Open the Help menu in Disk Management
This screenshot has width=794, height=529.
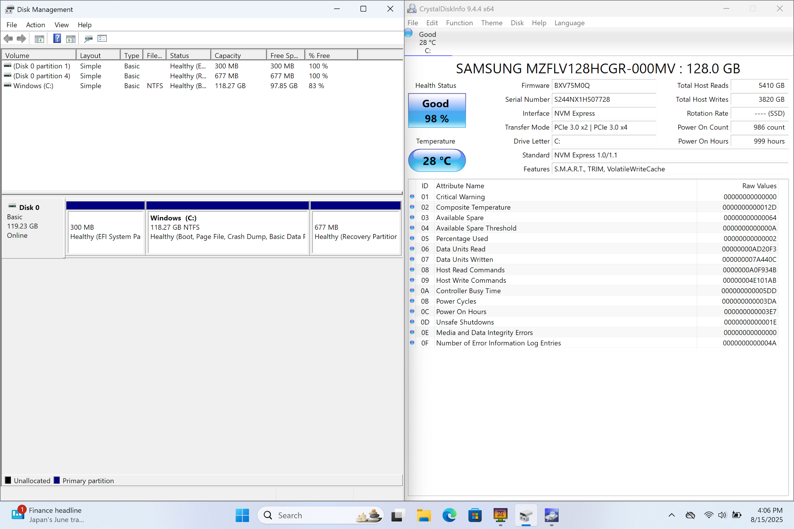point(84,25)
